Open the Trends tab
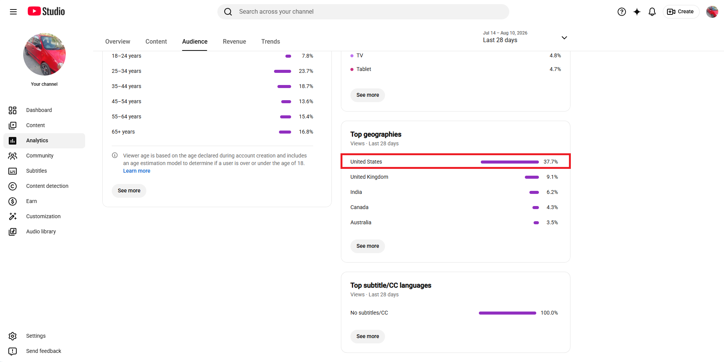The image size is (724, 362). [x=271, y=41]
